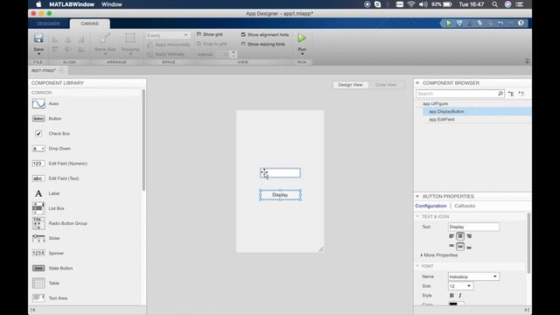This screenshot has width=560, height=315.
Task: Open the MATLABWindow menu
Action: [72, 4]
